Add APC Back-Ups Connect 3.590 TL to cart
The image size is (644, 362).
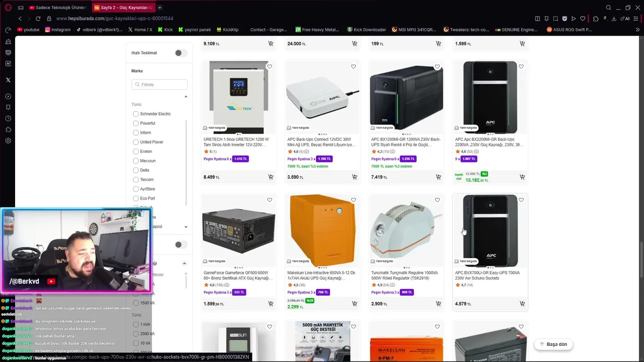coord(355,177)
